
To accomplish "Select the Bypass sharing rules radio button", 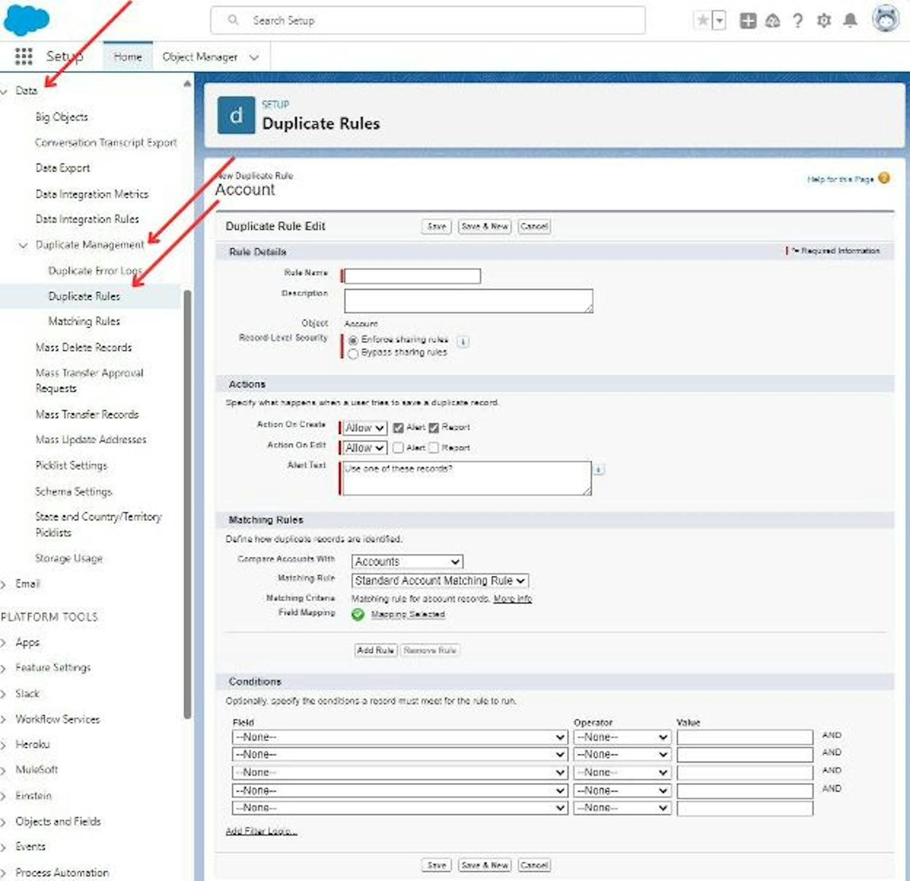I will pyautogui.click(x=353, y=353).
